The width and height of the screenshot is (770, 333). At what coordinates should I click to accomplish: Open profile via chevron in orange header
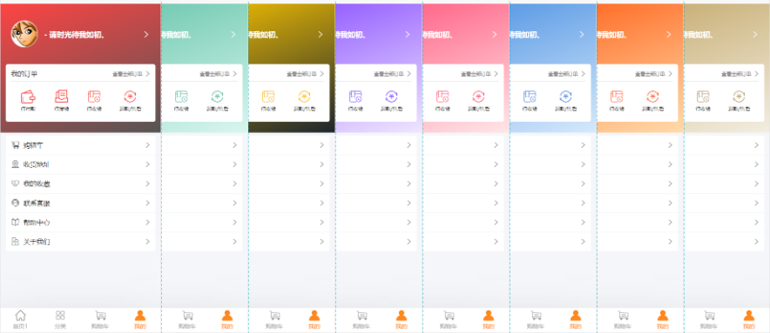pos(668,34)
